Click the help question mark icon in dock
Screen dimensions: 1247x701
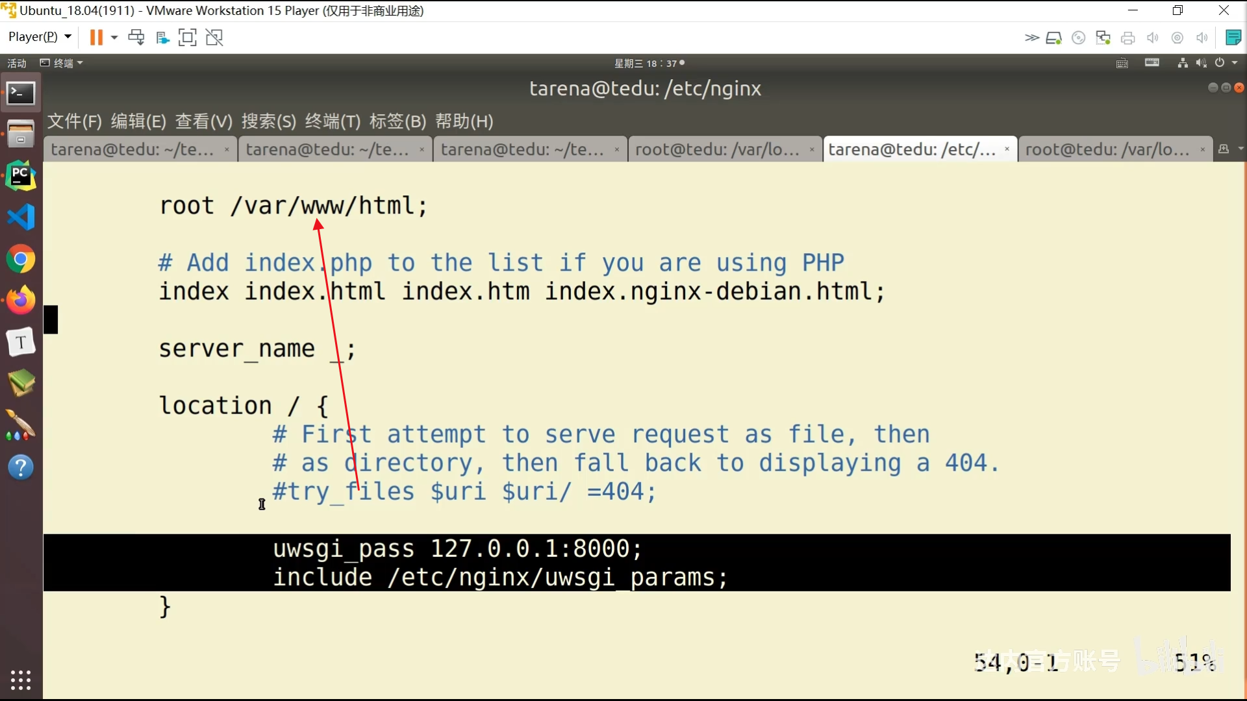point(21,467)
